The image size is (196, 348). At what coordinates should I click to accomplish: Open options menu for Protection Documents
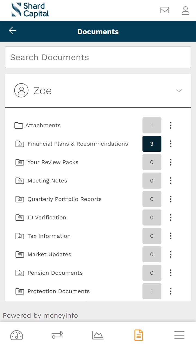171,291
